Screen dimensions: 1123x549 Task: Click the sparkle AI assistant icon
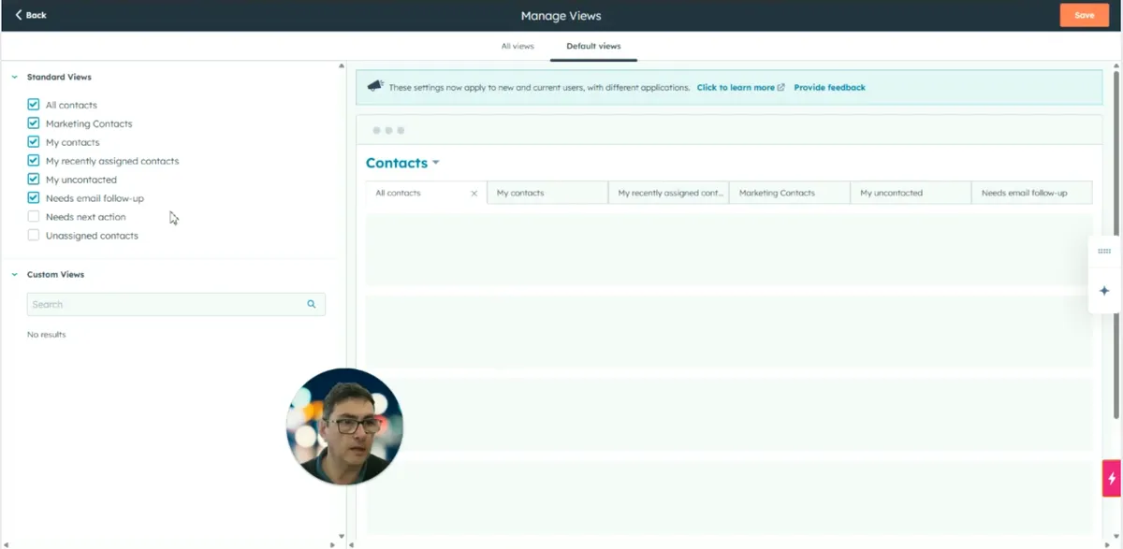point(1104,291)
